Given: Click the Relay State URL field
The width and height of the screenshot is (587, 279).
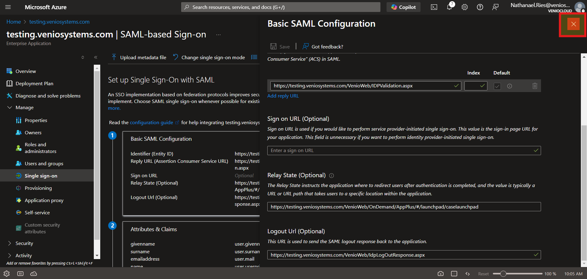Looking at the screenshot, I should [404, 207].
